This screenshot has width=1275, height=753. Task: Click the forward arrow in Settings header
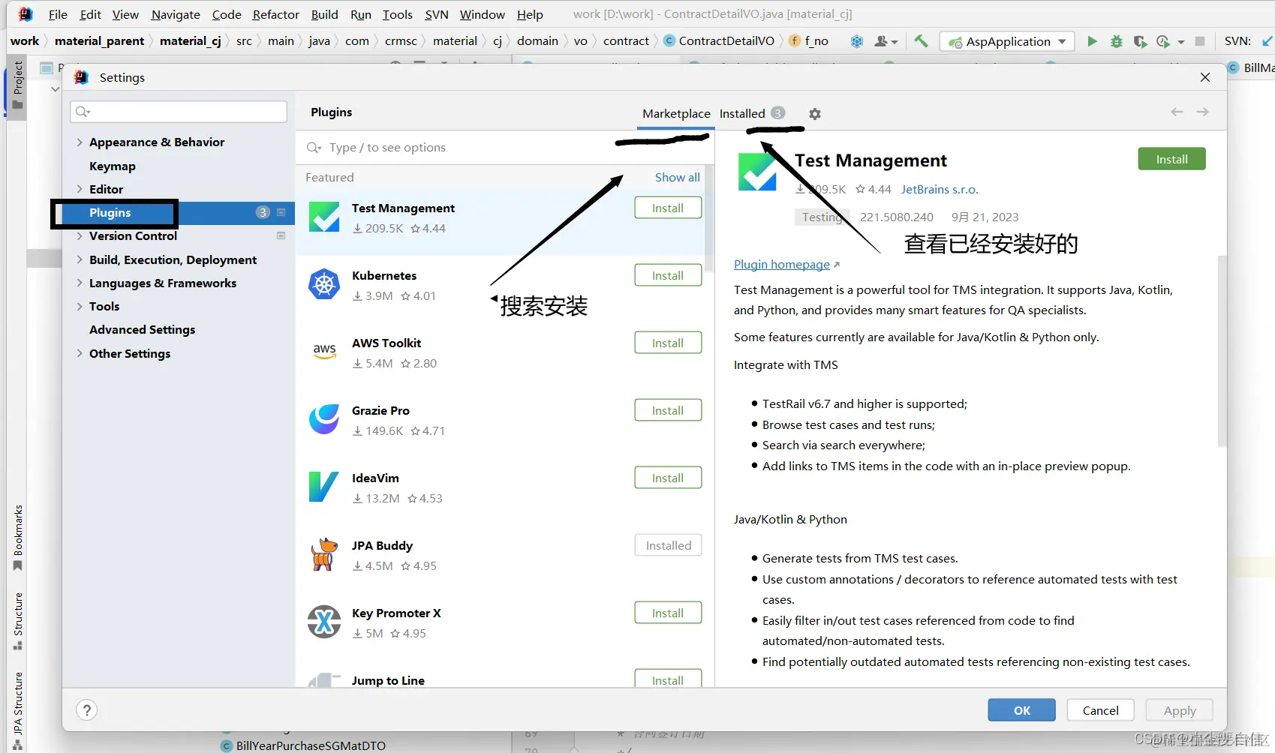tap(1202, 112)
